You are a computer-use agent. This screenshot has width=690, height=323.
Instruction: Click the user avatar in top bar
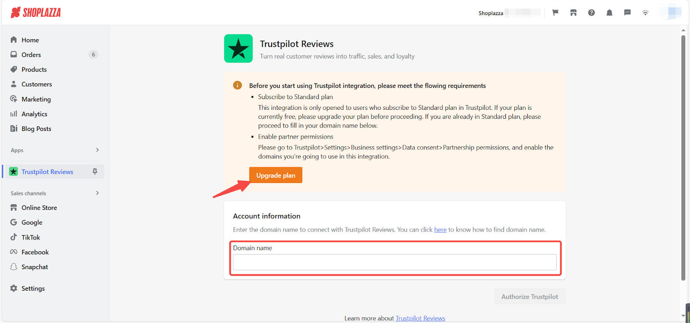670,12
